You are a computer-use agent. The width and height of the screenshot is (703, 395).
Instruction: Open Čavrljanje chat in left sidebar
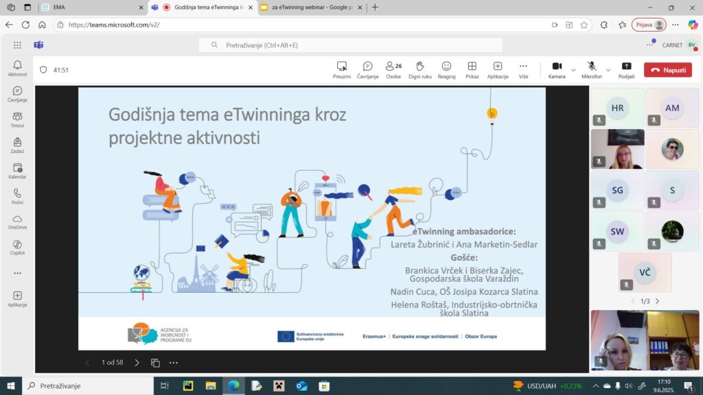17,94
